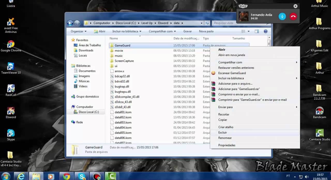This screenshot has width=331, height=180.
Task: Launch Google Chrome desktop shortcut
Action: click(x=11, y=46)
